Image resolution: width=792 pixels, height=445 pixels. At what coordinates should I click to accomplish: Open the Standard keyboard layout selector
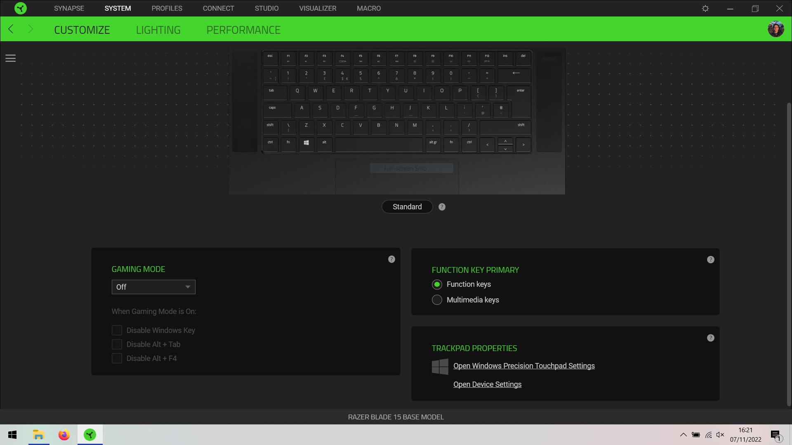coord(407,206)
